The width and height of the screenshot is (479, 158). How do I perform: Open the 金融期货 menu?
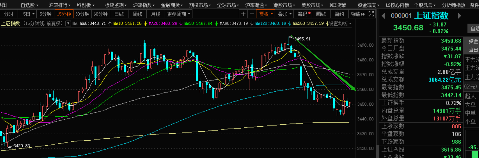pyautogui.click(x=172, y=5)
